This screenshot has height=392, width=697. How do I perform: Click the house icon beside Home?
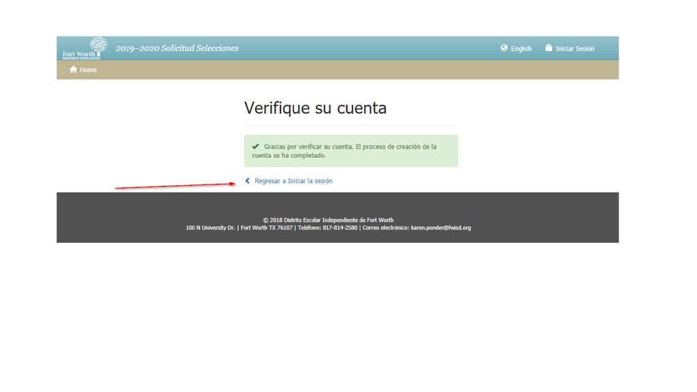point(74,69)
